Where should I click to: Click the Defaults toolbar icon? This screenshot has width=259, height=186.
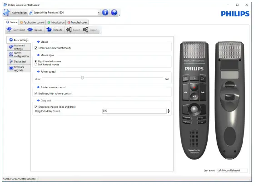pyautogui.click(x=49, y=30)
